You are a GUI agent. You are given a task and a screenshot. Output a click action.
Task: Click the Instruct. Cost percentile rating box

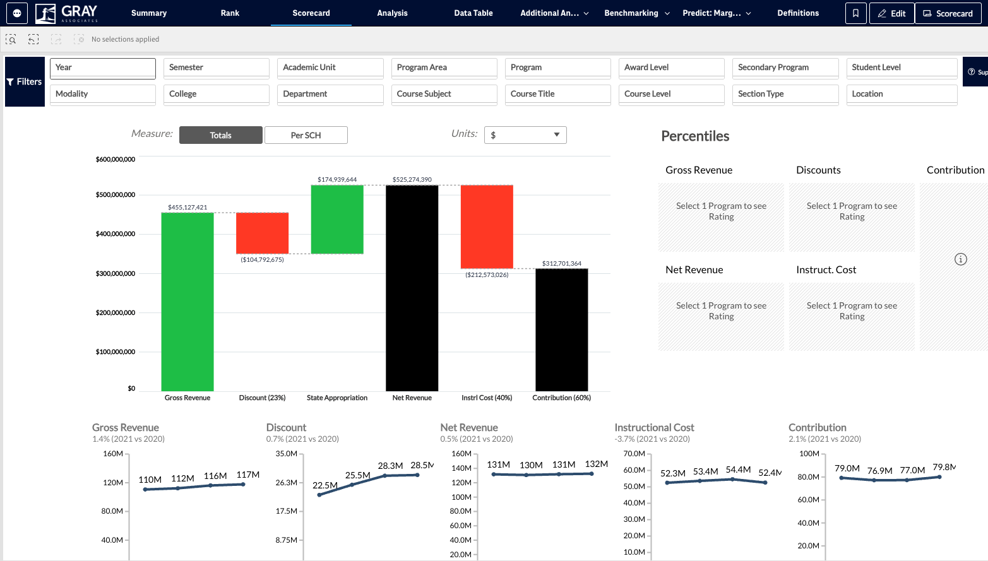point(852,317)
